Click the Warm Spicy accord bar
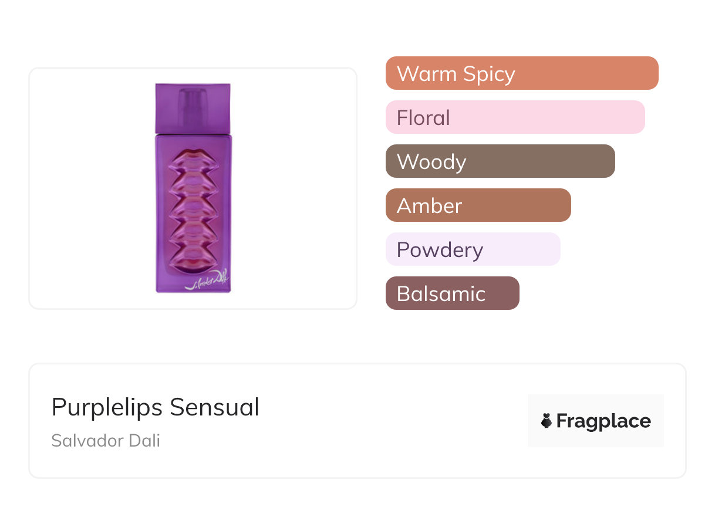This screenshot has height=507, width=715. tap(521, 73)
